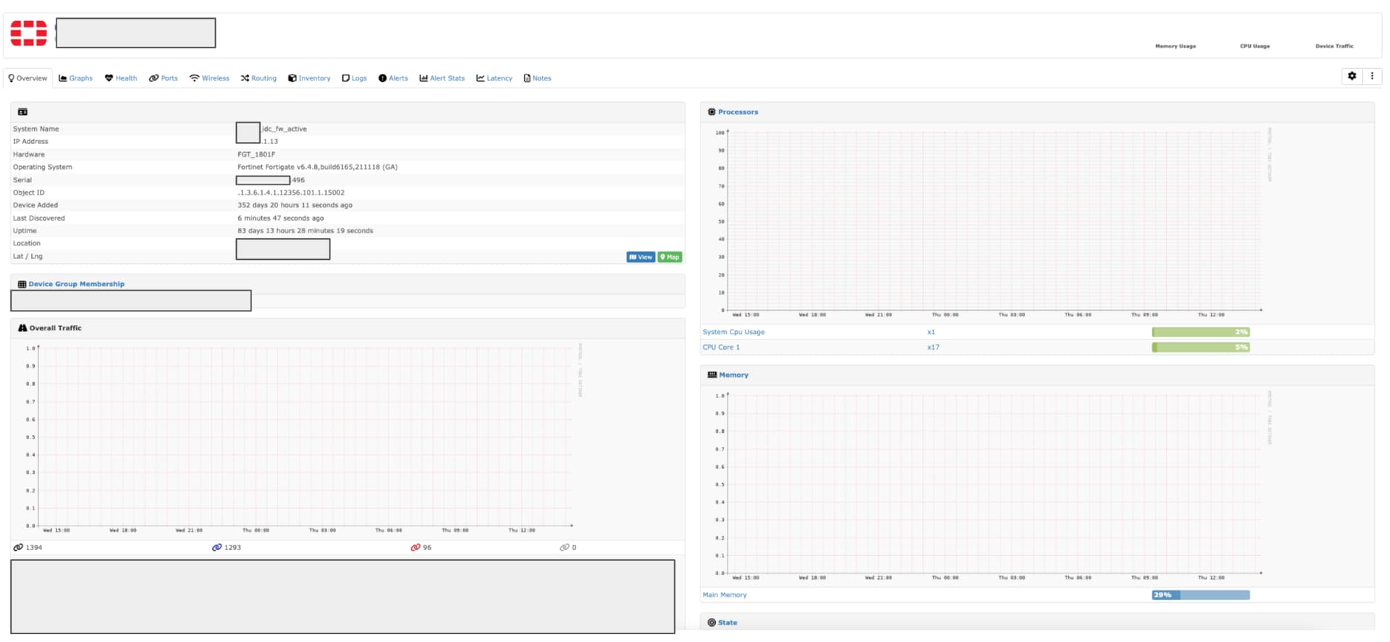
Task: Click the Fortinet device logo icon
Action: click(29, 33)
